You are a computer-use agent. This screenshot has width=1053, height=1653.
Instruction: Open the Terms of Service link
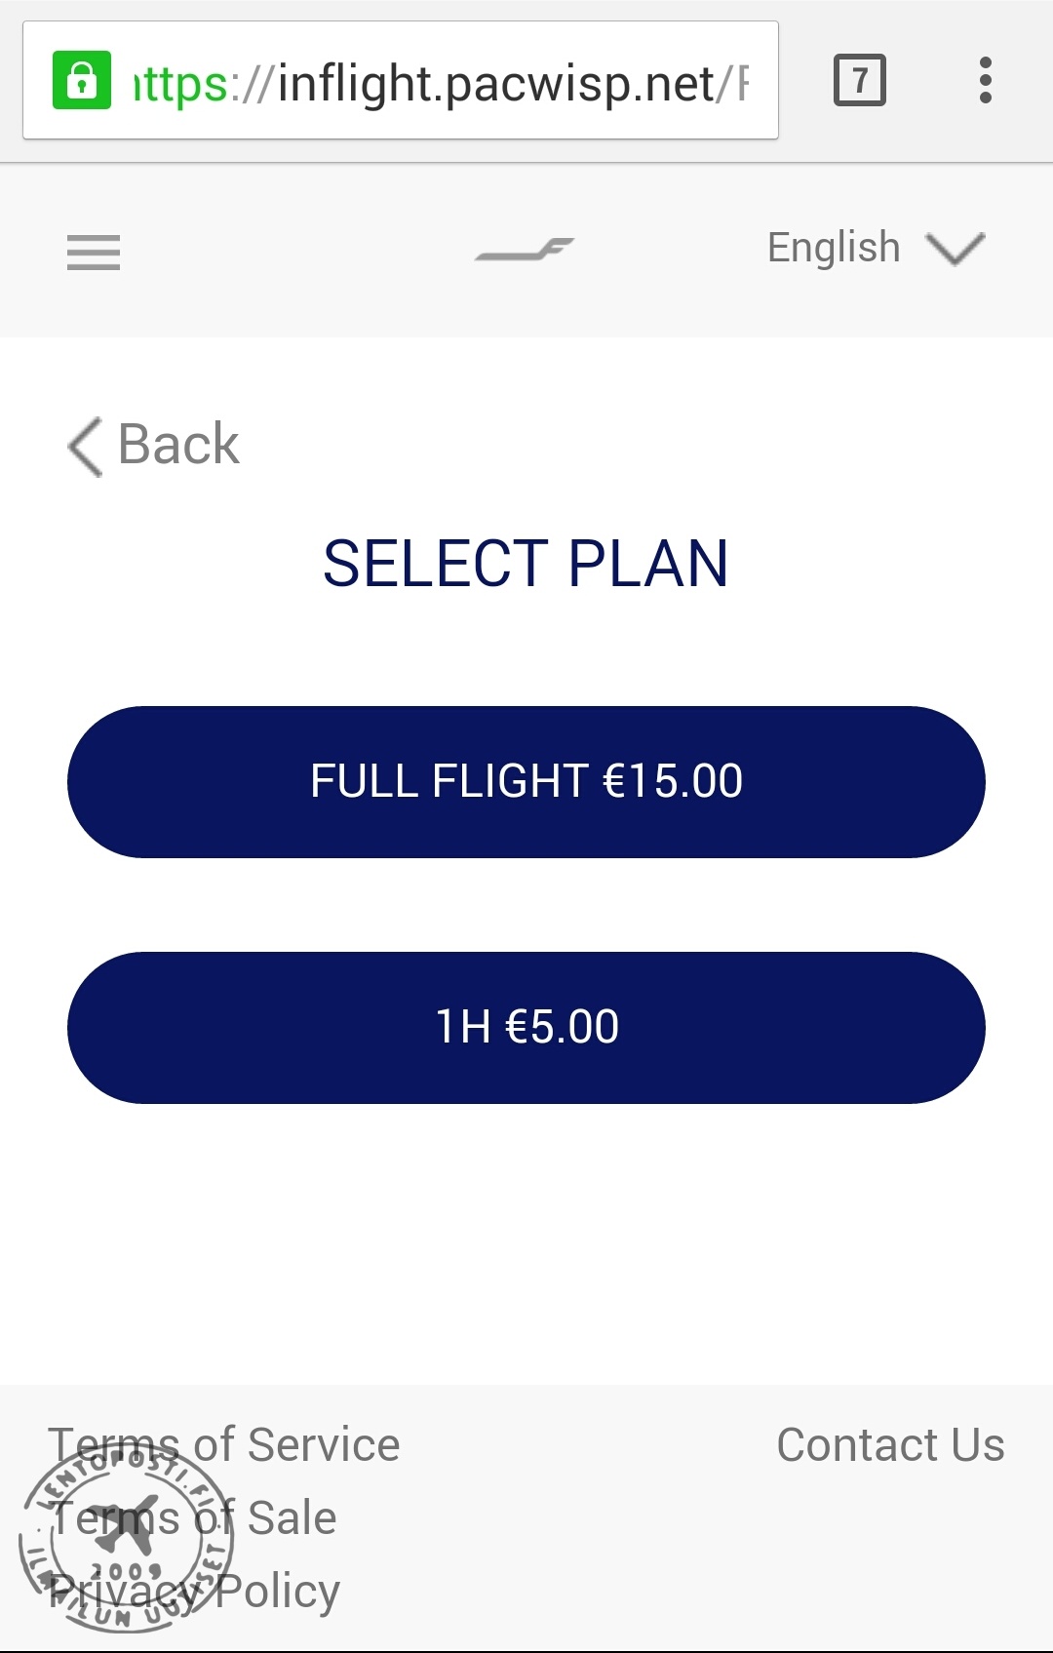tap(224, 1444)
